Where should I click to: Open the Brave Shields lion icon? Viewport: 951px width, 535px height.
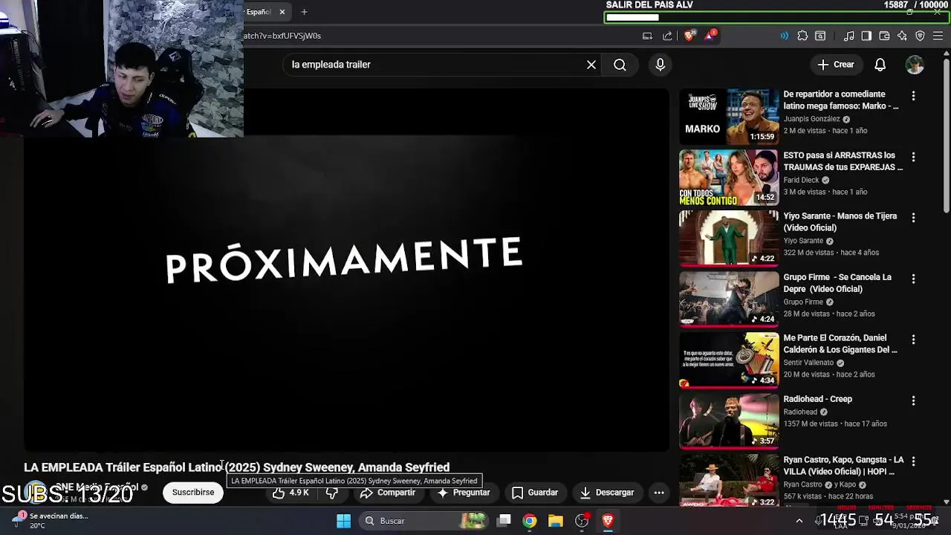(x=689, y=36)
